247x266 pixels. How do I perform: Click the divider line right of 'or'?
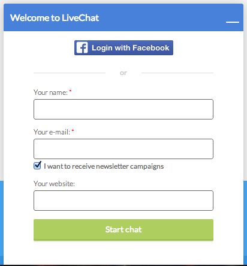click(177, 73)
